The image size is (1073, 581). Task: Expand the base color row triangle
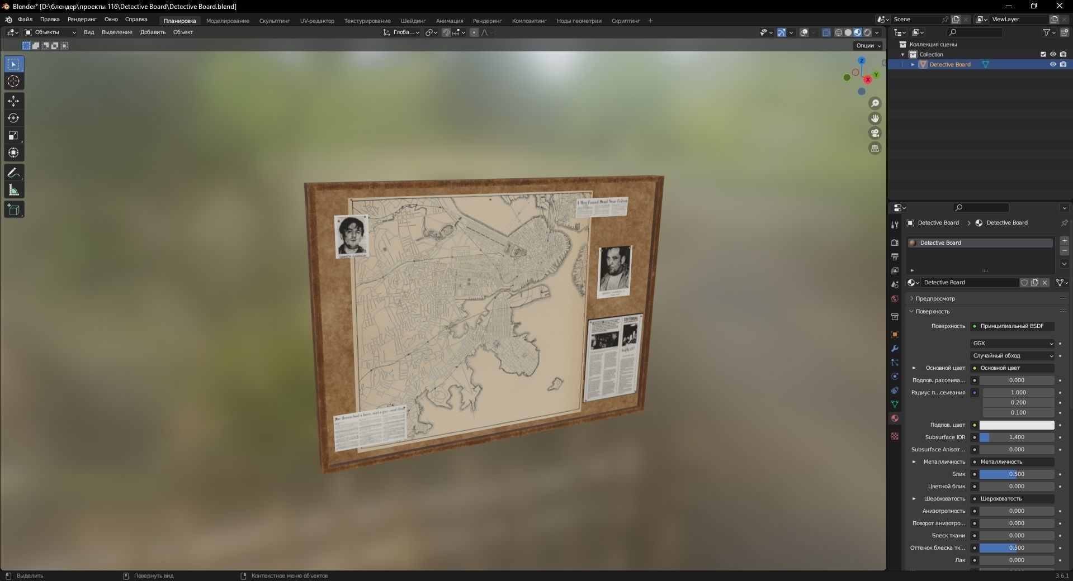coord(914,368)
